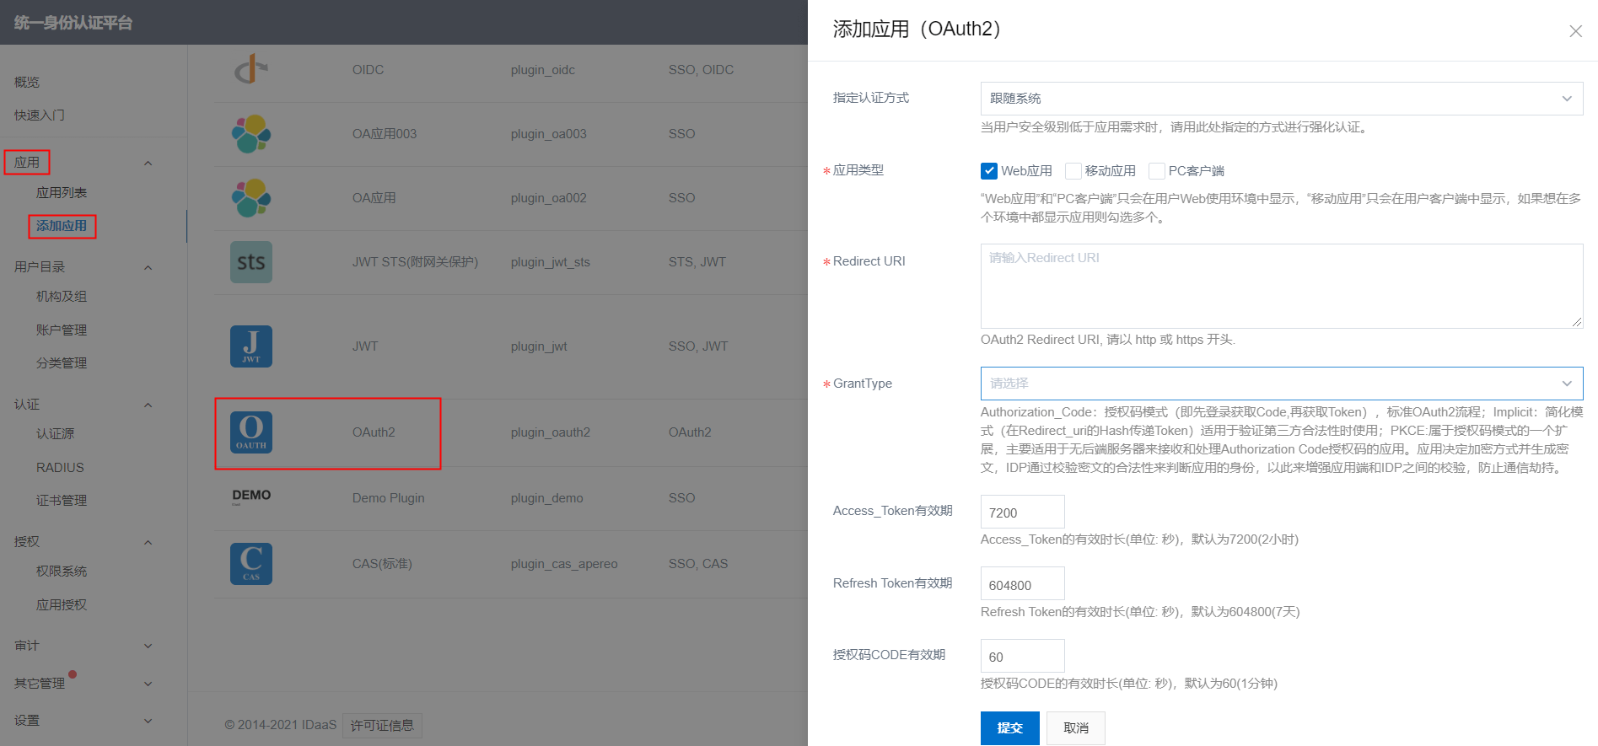Enable the 移动应用 checkbox

[x=1073, y=171]
